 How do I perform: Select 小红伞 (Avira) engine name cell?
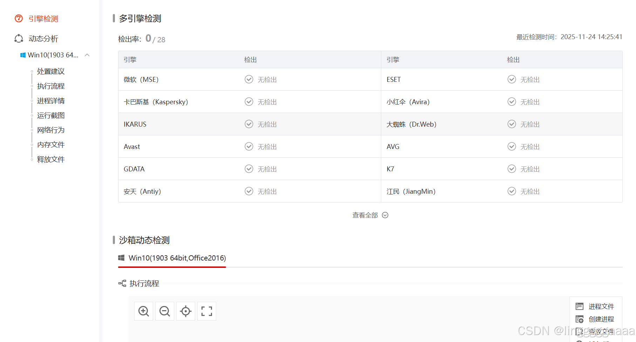click(x=408, y=102)
